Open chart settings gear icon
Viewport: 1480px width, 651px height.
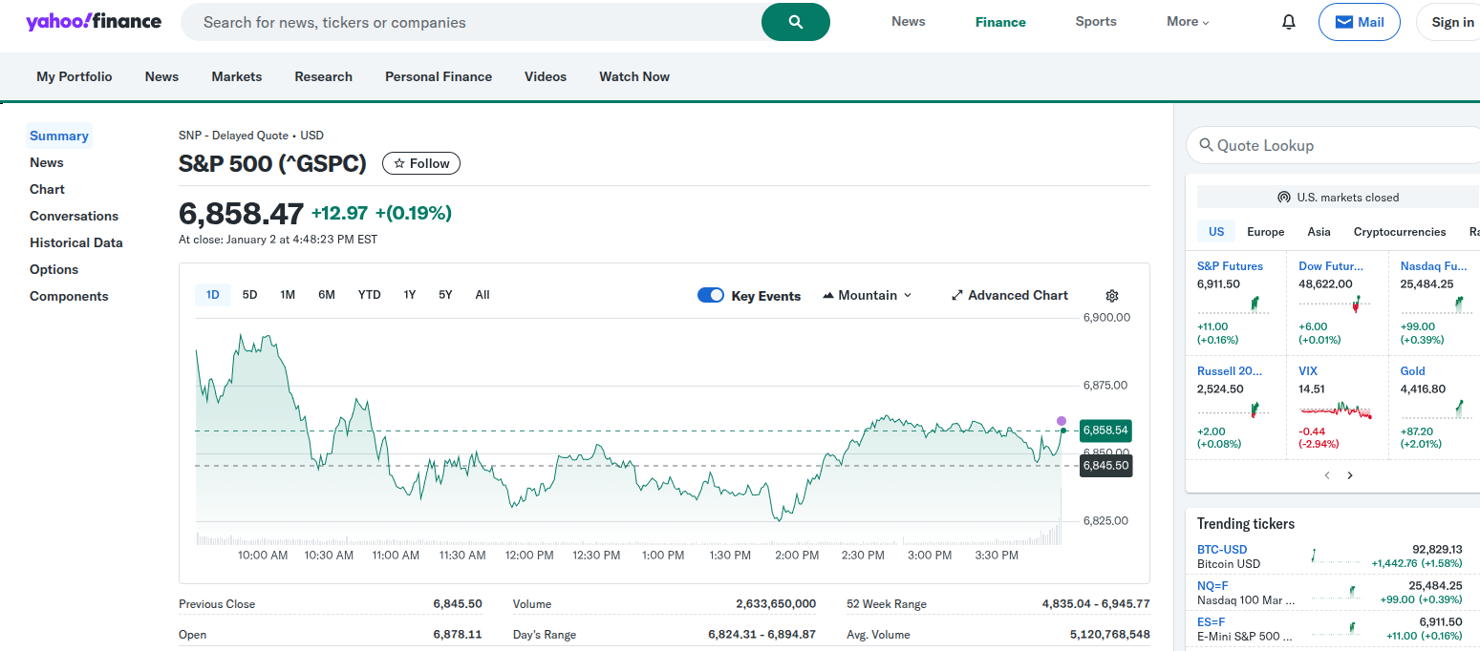[1111, 296]
